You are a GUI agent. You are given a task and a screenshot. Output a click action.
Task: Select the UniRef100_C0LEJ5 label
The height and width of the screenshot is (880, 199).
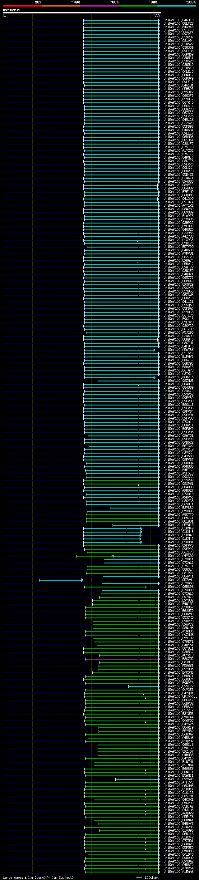(178, 72)
